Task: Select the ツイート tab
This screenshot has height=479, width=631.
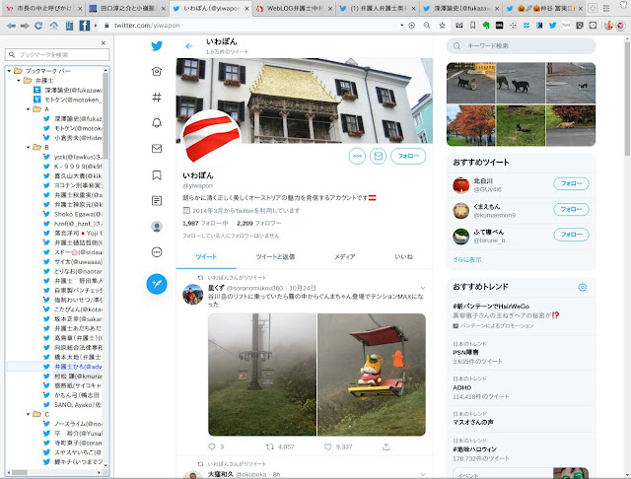Action: tap(206, 256)
